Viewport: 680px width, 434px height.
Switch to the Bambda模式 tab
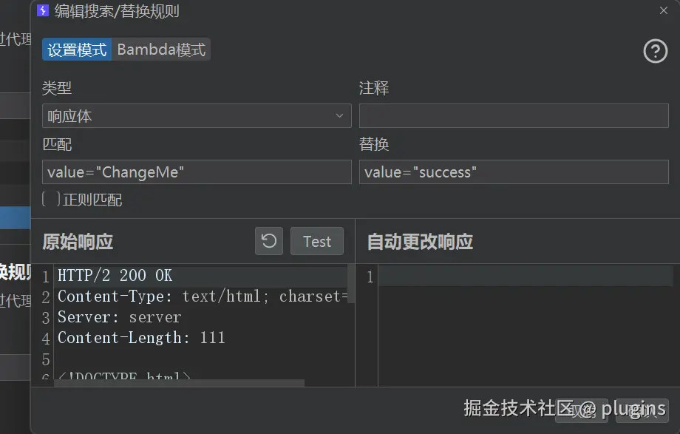161,50
